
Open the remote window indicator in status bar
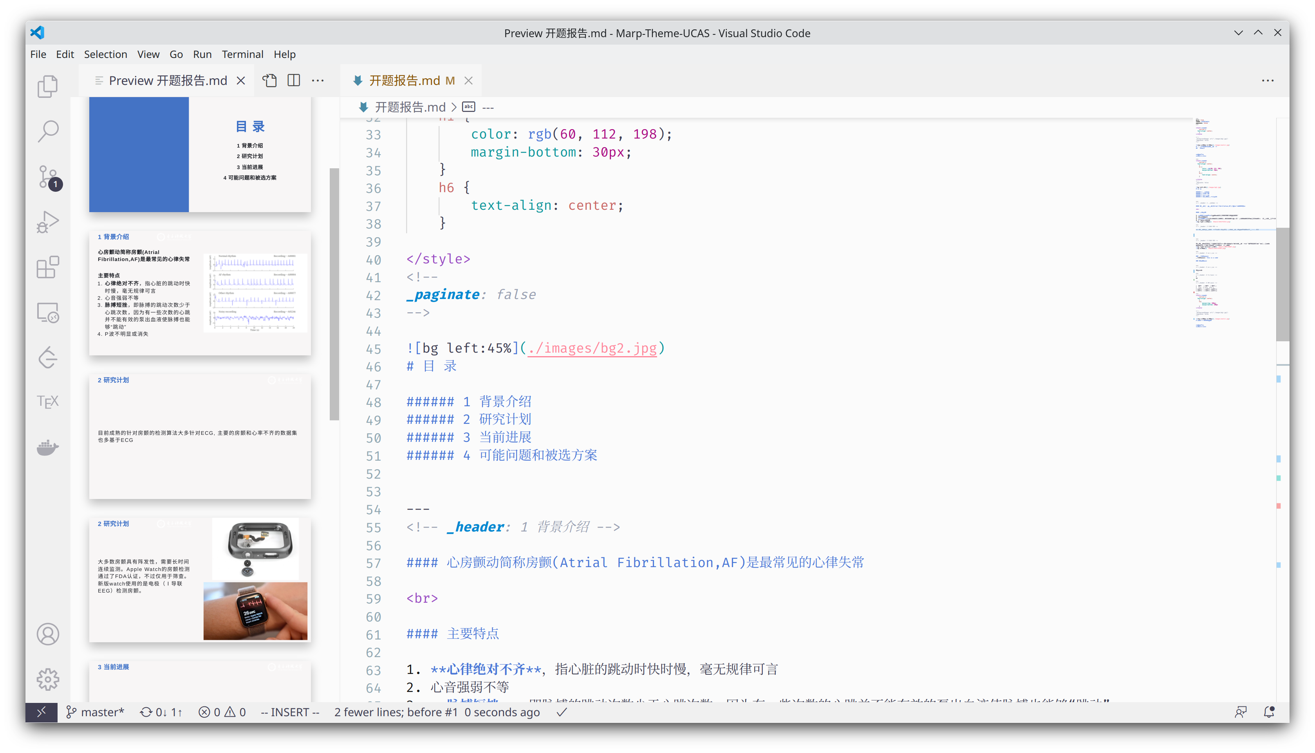[x=42, y=712]
